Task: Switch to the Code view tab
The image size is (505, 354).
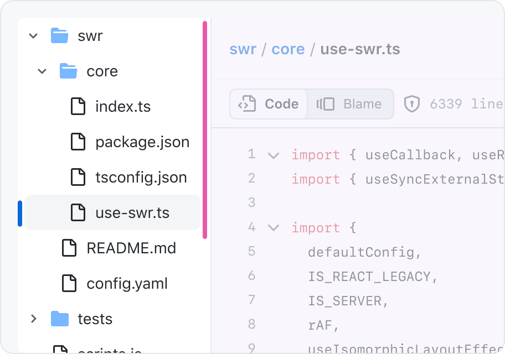Action: [269, 104]
